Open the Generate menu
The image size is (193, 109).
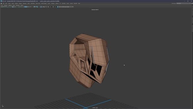coord(64,3)
